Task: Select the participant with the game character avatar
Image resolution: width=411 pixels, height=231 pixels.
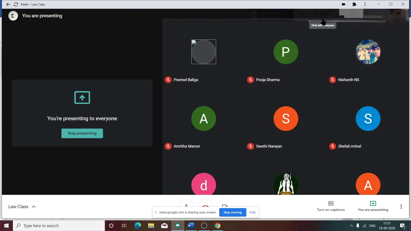Action: pyautogui.click(x=286, y=184)
